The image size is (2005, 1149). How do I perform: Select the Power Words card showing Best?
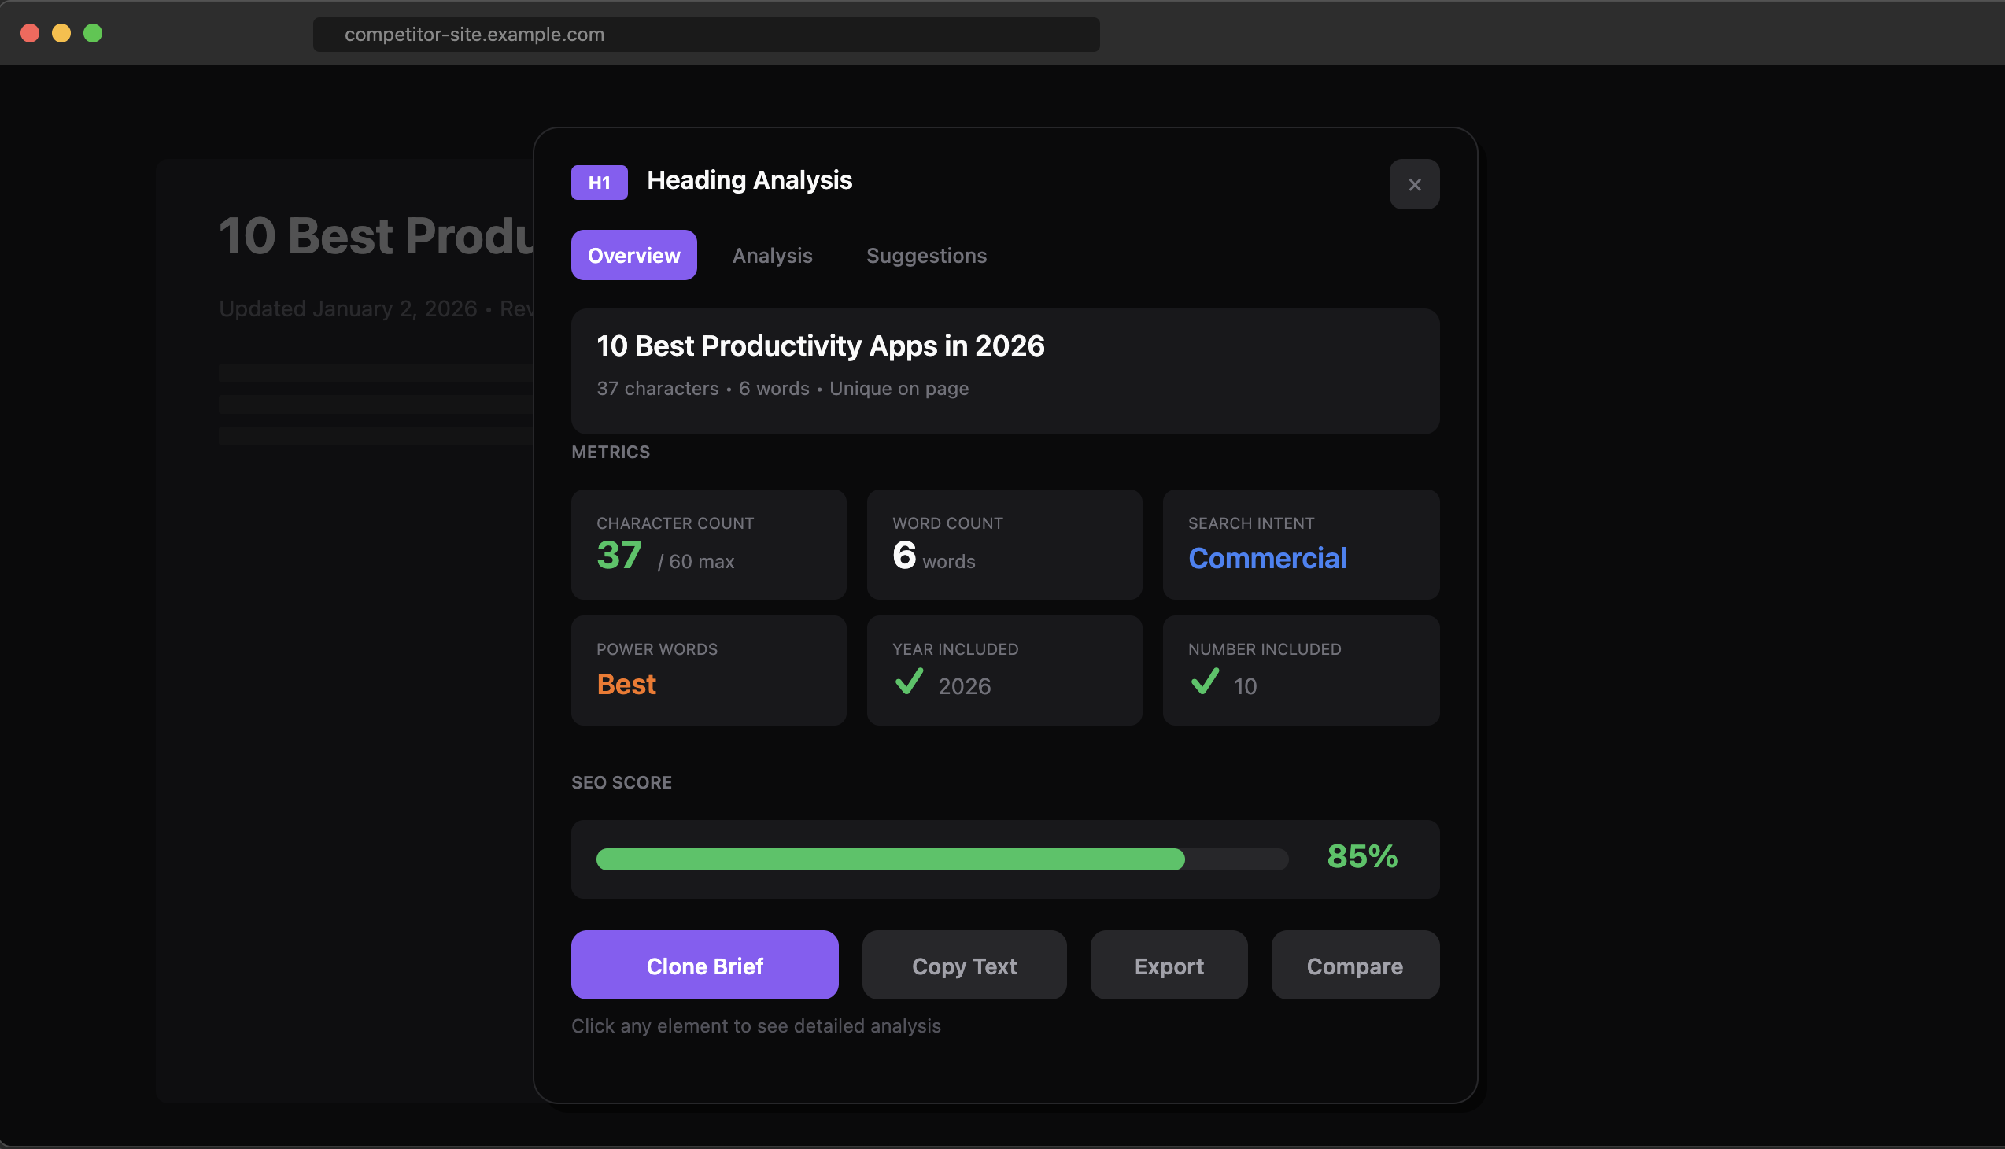tap(707, 670)
